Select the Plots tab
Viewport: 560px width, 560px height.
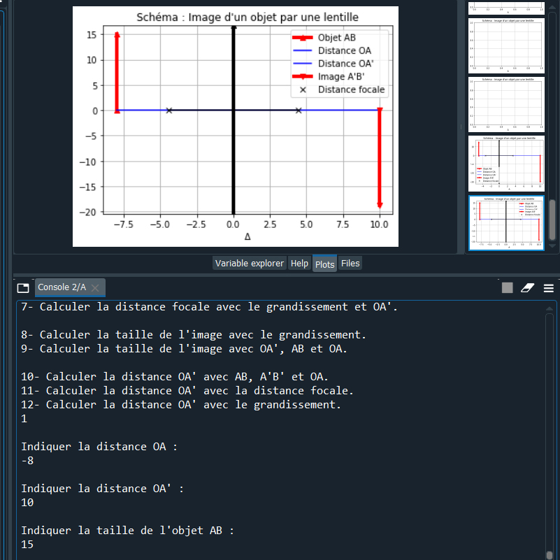click(x=324, y=264)
